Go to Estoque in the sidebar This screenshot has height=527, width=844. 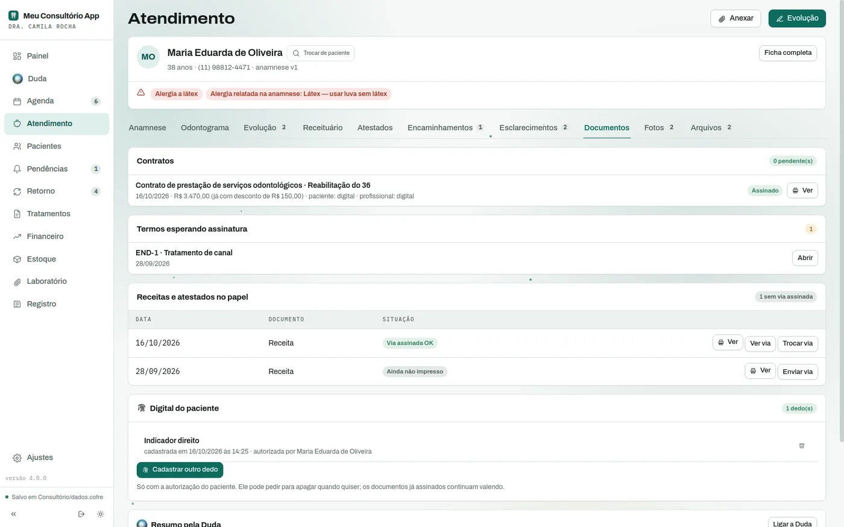57,259
